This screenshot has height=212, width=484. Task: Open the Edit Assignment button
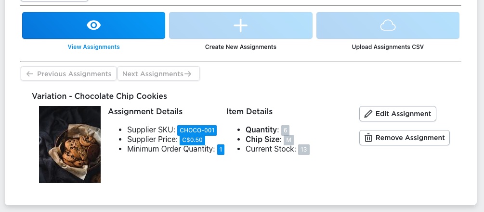tap(398, 114)
